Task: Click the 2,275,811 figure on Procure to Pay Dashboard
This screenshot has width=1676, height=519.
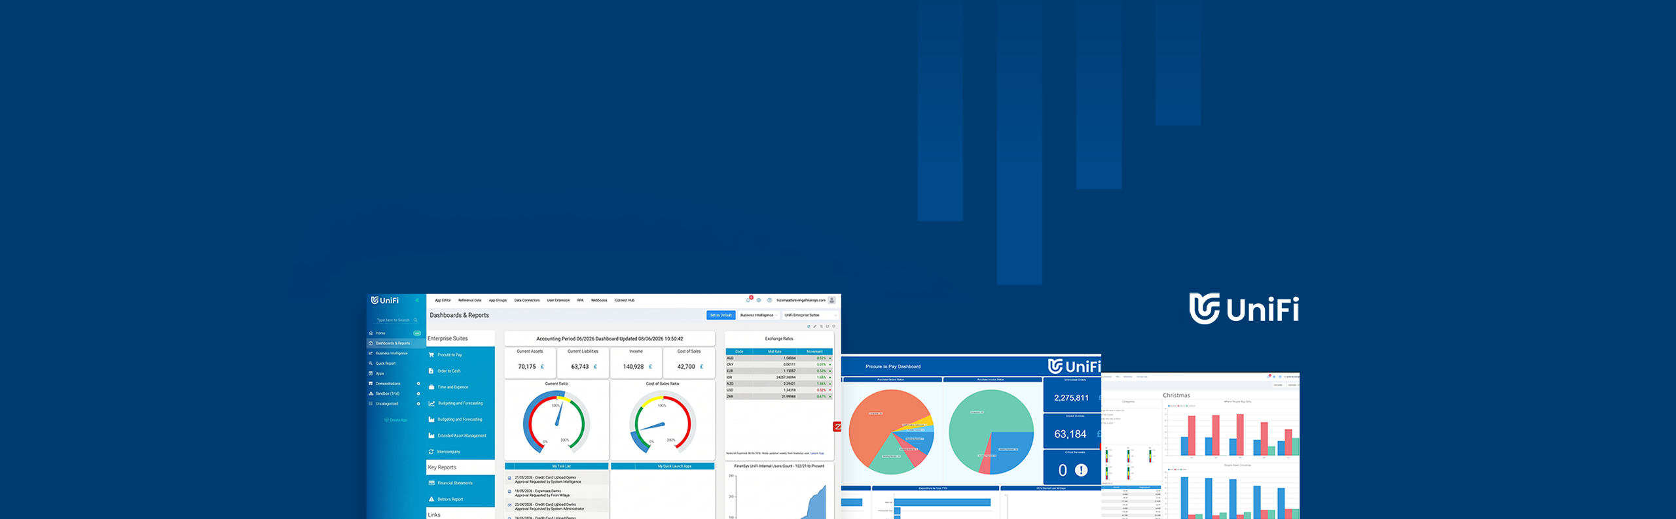Action: pos(1071,398)
